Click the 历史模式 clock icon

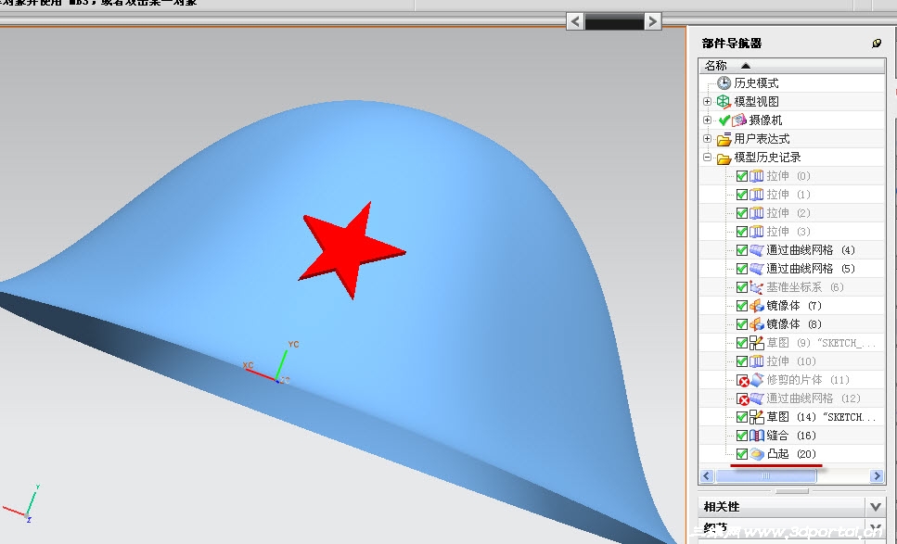(x=724, y=82)
